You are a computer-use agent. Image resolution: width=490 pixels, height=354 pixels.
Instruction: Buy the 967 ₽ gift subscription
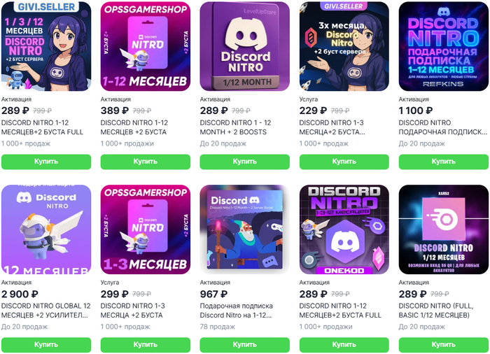(x=245, y=345)
